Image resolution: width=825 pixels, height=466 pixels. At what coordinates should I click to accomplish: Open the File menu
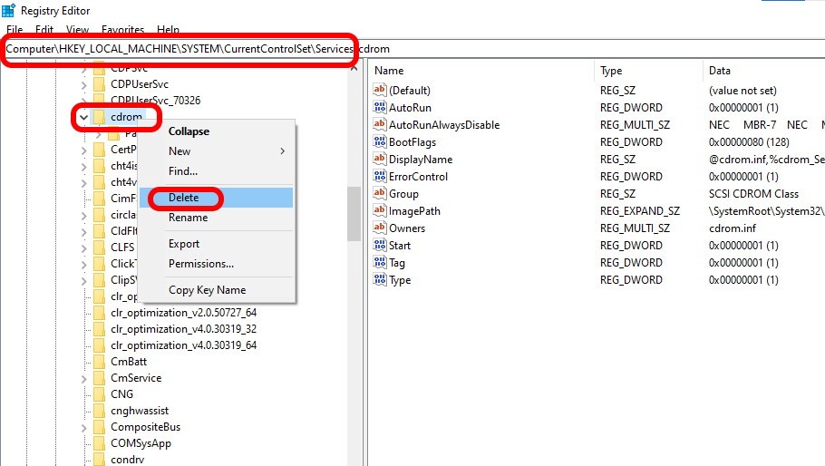point(15,29)
